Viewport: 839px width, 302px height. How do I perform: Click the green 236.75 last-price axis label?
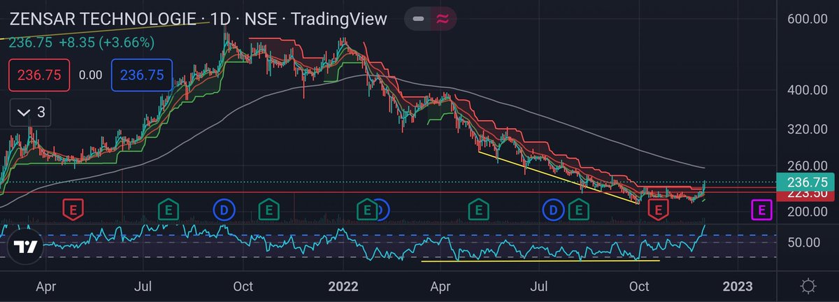pos(807,181)
